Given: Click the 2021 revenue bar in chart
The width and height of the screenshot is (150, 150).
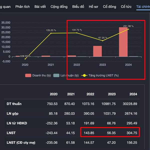Looking at the screenshot, I should (x=46, y=56).
